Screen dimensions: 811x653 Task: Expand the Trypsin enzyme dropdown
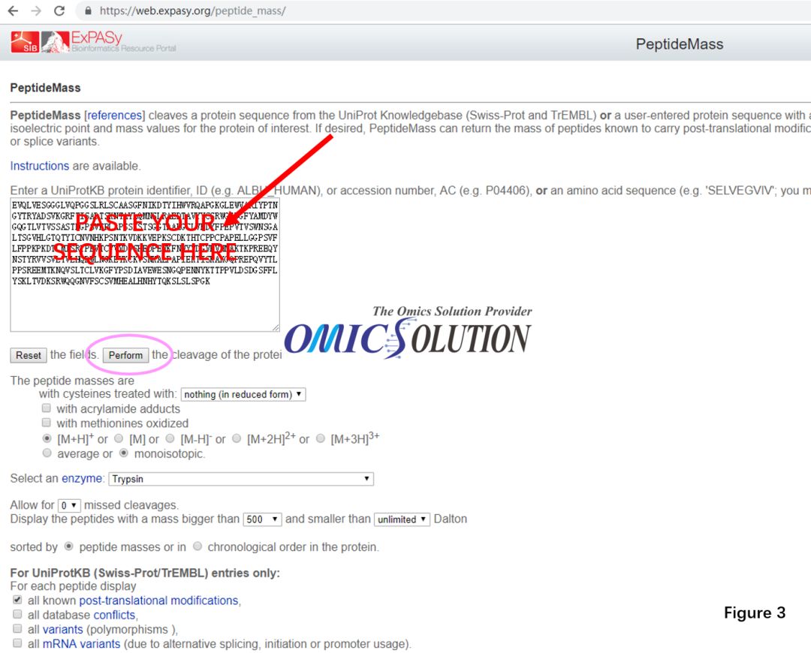coord(241,479)
